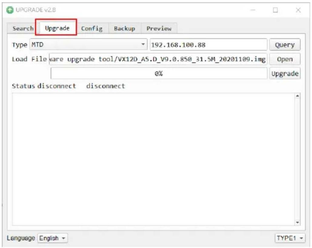Click the 0% progress bar
This screenshot has height=248, width=312.
click(159, 73)
